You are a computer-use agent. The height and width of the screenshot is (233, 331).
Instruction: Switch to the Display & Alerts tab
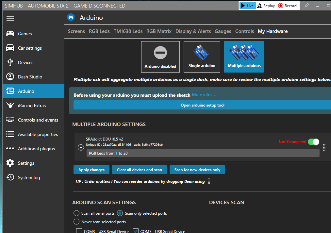pyautogui.click(x=193, y=31)
